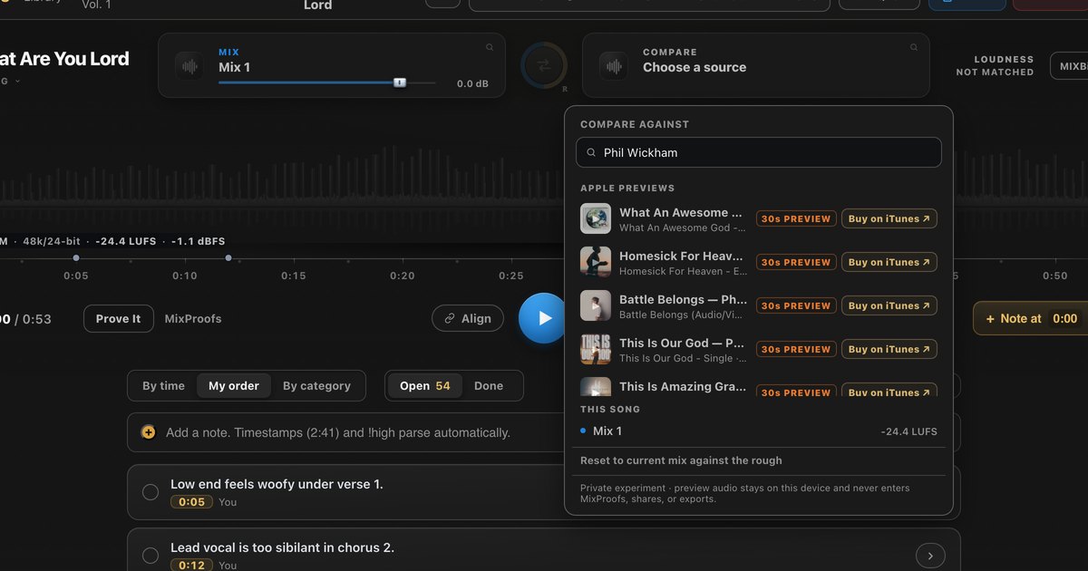This screenshot has height=571, width=1088.
Task: Play the What An Awesome God artwork preview
Action: coord(596,218)
